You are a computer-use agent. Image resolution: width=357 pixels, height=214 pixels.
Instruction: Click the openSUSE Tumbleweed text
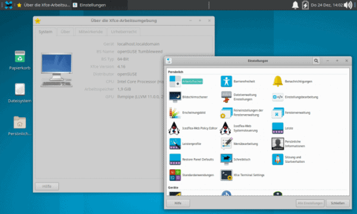point(140,51)
